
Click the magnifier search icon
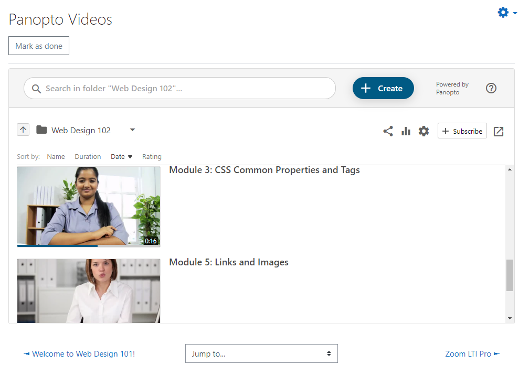pyautogui.click(x=36, y=89)
